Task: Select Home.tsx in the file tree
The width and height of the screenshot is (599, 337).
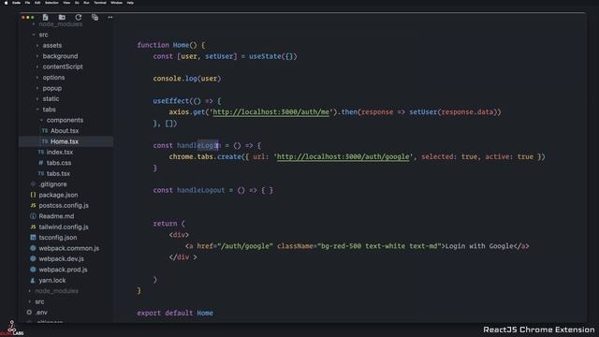Action: pyautogui.click(x=65, y=141)
